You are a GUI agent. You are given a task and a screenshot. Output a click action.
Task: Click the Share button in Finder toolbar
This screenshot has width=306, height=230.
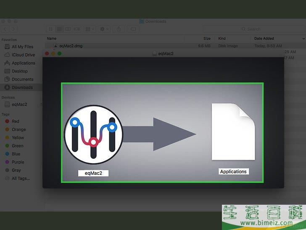click(119, 29)
